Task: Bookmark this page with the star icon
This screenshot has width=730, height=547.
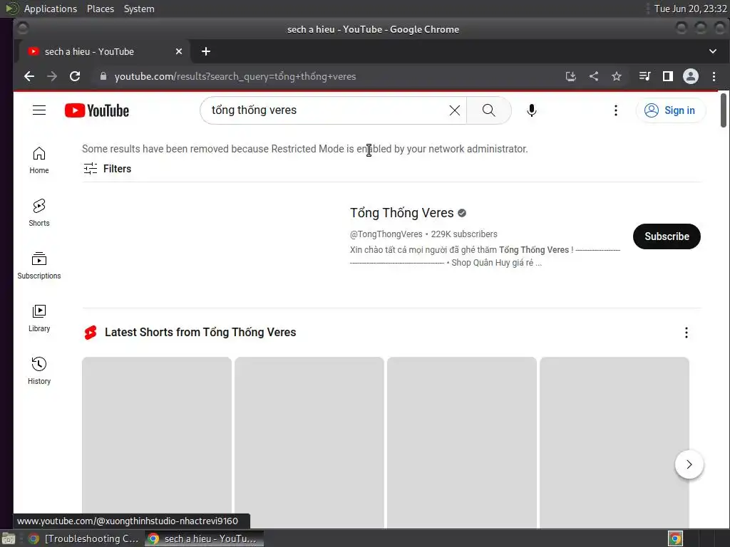Action: click(617, 76)
